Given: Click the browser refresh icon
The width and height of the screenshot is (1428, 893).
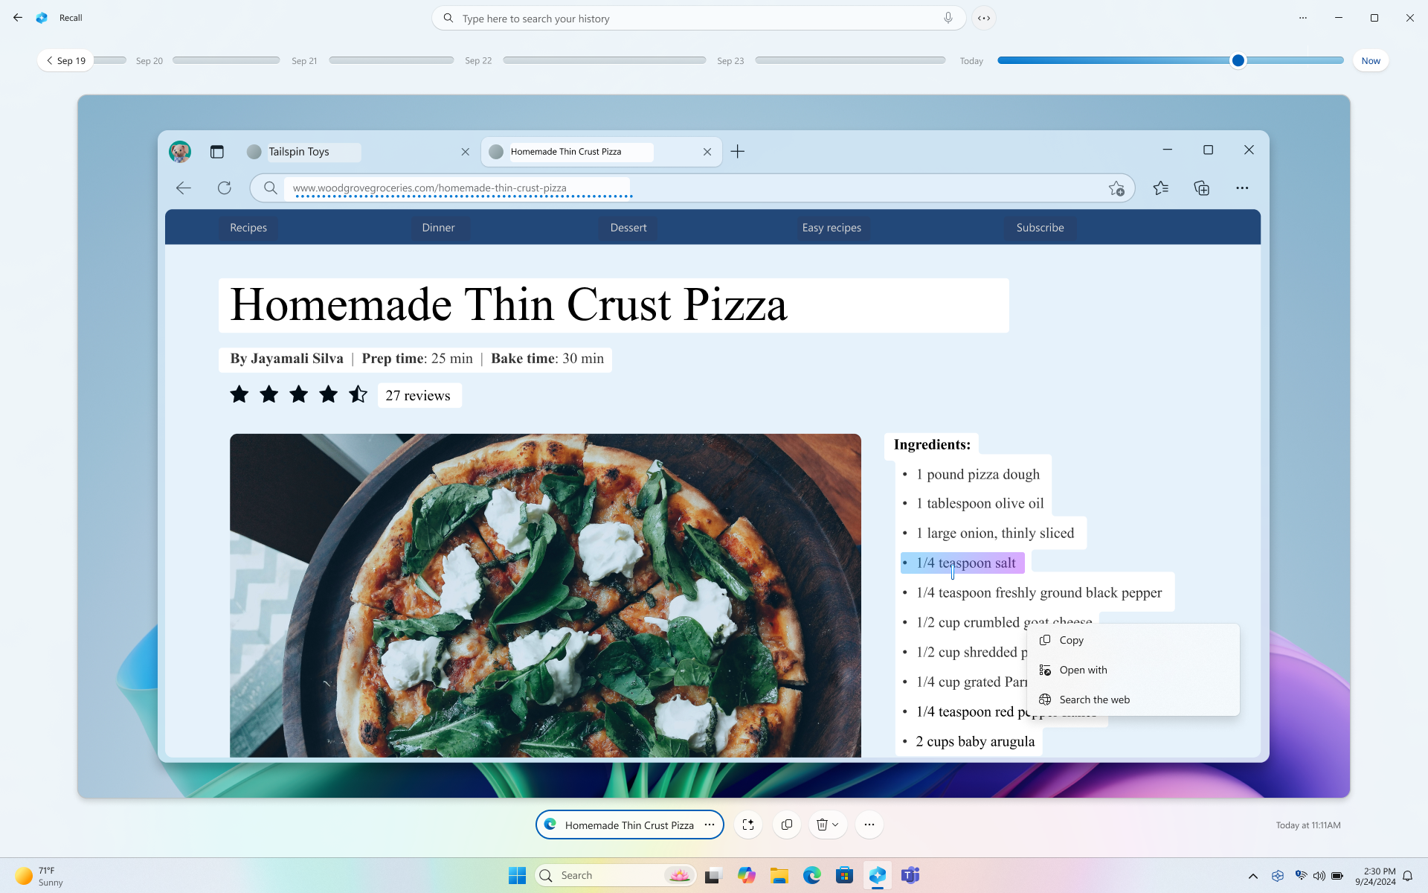Looking at the screenshot, I should (224, 188).
